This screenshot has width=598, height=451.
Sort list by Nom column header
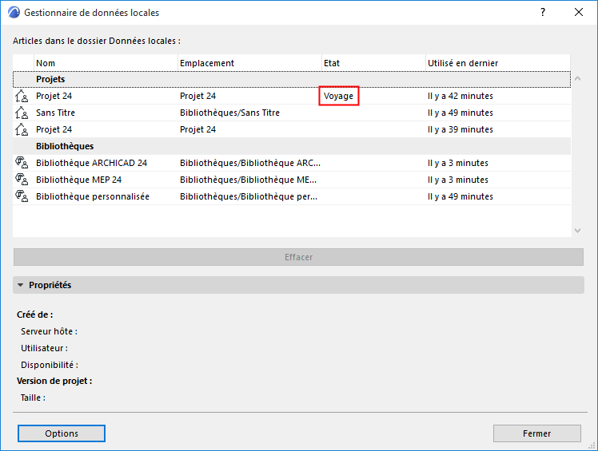[x=106, y=63]
